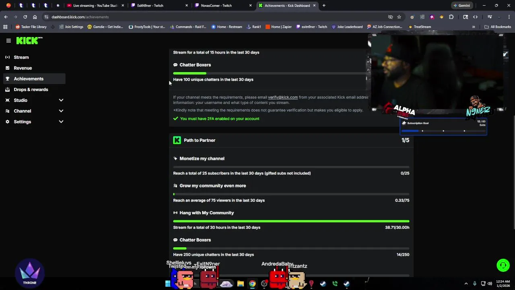
Task: Bookmark this page with the star icon
Action: click(x=399, y=17)
